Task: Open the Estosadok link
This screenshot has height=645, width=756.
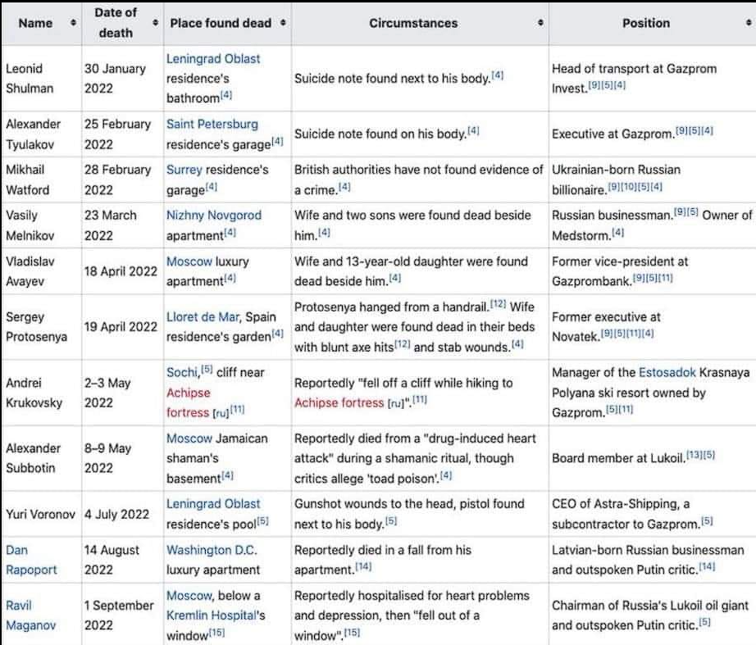Action: coord(667,372)
